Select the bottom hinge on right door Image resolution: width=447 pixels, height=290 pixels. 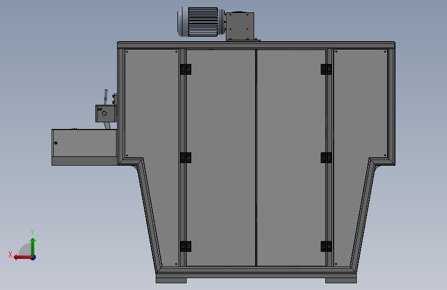coord(326,246)
